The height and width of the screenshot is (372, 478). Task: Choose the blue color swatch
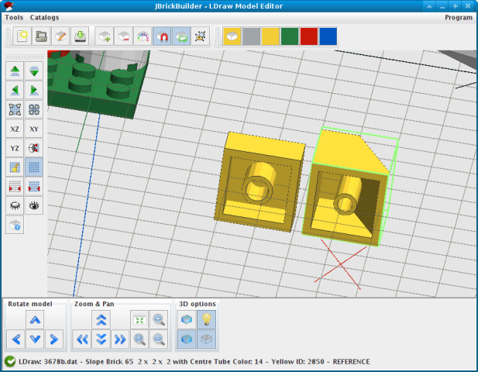click(x=328, y=36)
